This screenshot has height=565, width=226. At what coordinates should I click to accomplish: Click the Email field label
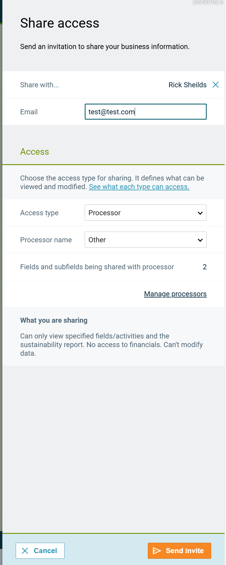click(29, 112)
